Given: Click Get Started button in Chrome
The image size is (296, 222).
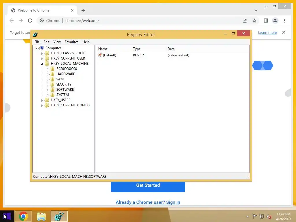Looking at the screenshot, I should pos(148,186).
